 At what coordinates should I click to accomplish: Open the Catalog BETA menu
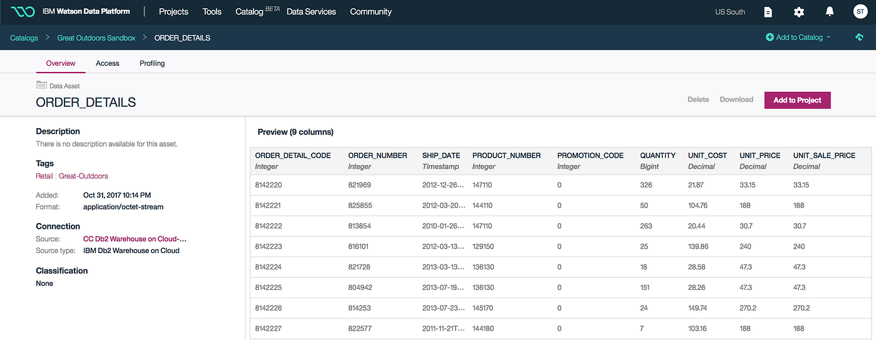pyautogui.click(x=257, y=11)
